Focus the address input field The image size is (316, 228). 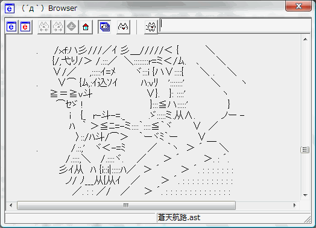tap(235, 25)
